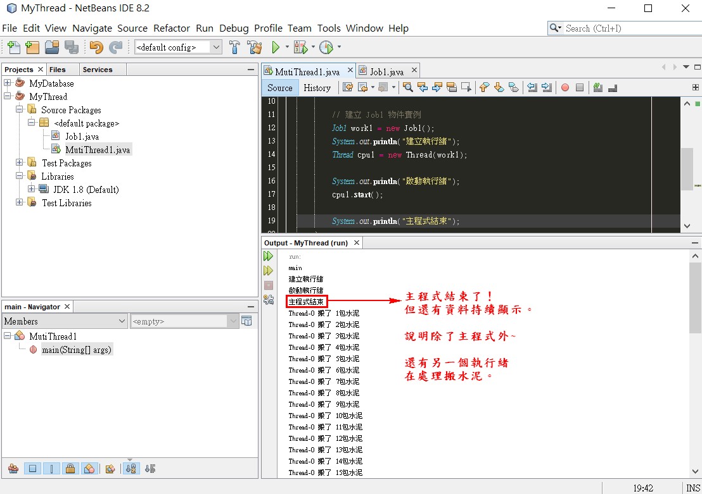Viewport: 702px width, 494px height.
Task: Click the New File toolbar icon
Action: tap(14, 47)
